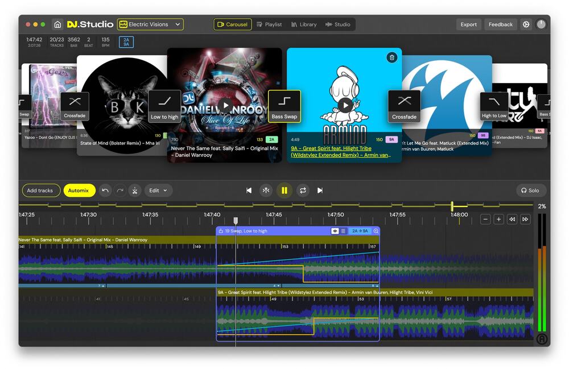Viewport: 569px width, 369px height.
Task: Toggle loop playback on or off
Action: [303, 190]
